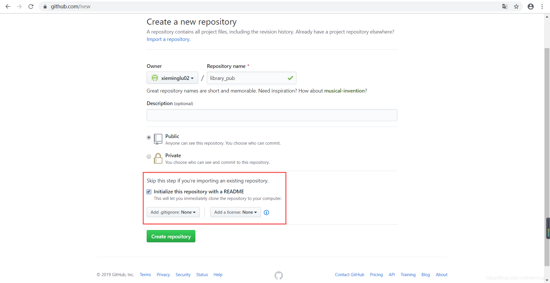
Task: Click the Public option label
Action: 172,136
